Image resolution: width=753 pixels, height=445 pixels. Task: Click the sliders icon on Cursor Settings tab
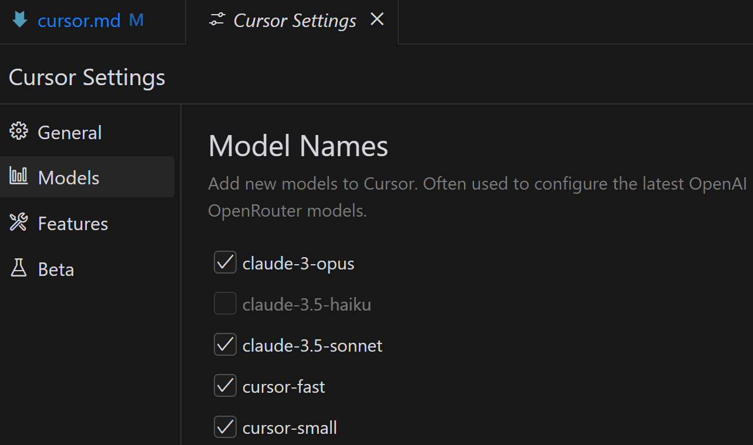pyautogui.click(x=217, y=21)
